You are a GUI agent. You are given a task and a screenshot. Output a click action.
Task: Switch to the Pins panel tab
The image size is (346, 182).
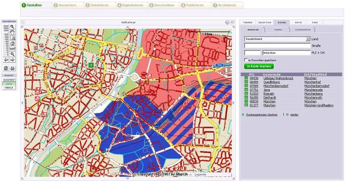[x=315, y=23]
